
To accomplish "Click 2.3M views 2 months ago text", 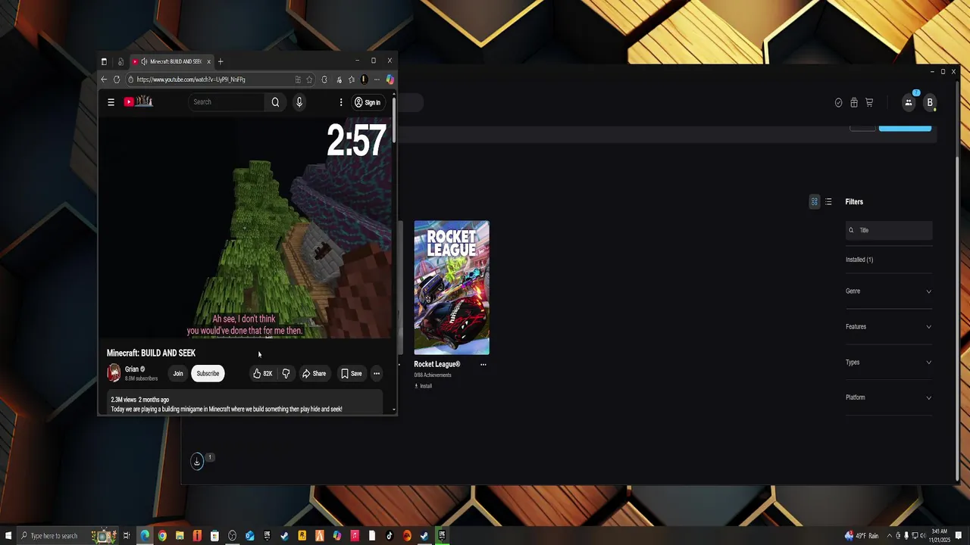I will pos(140,400).
